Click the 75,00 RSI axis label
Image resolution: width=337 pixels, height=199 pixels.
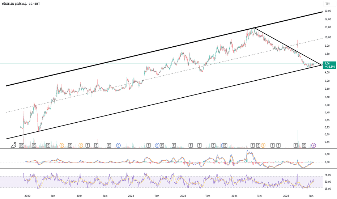328,175
